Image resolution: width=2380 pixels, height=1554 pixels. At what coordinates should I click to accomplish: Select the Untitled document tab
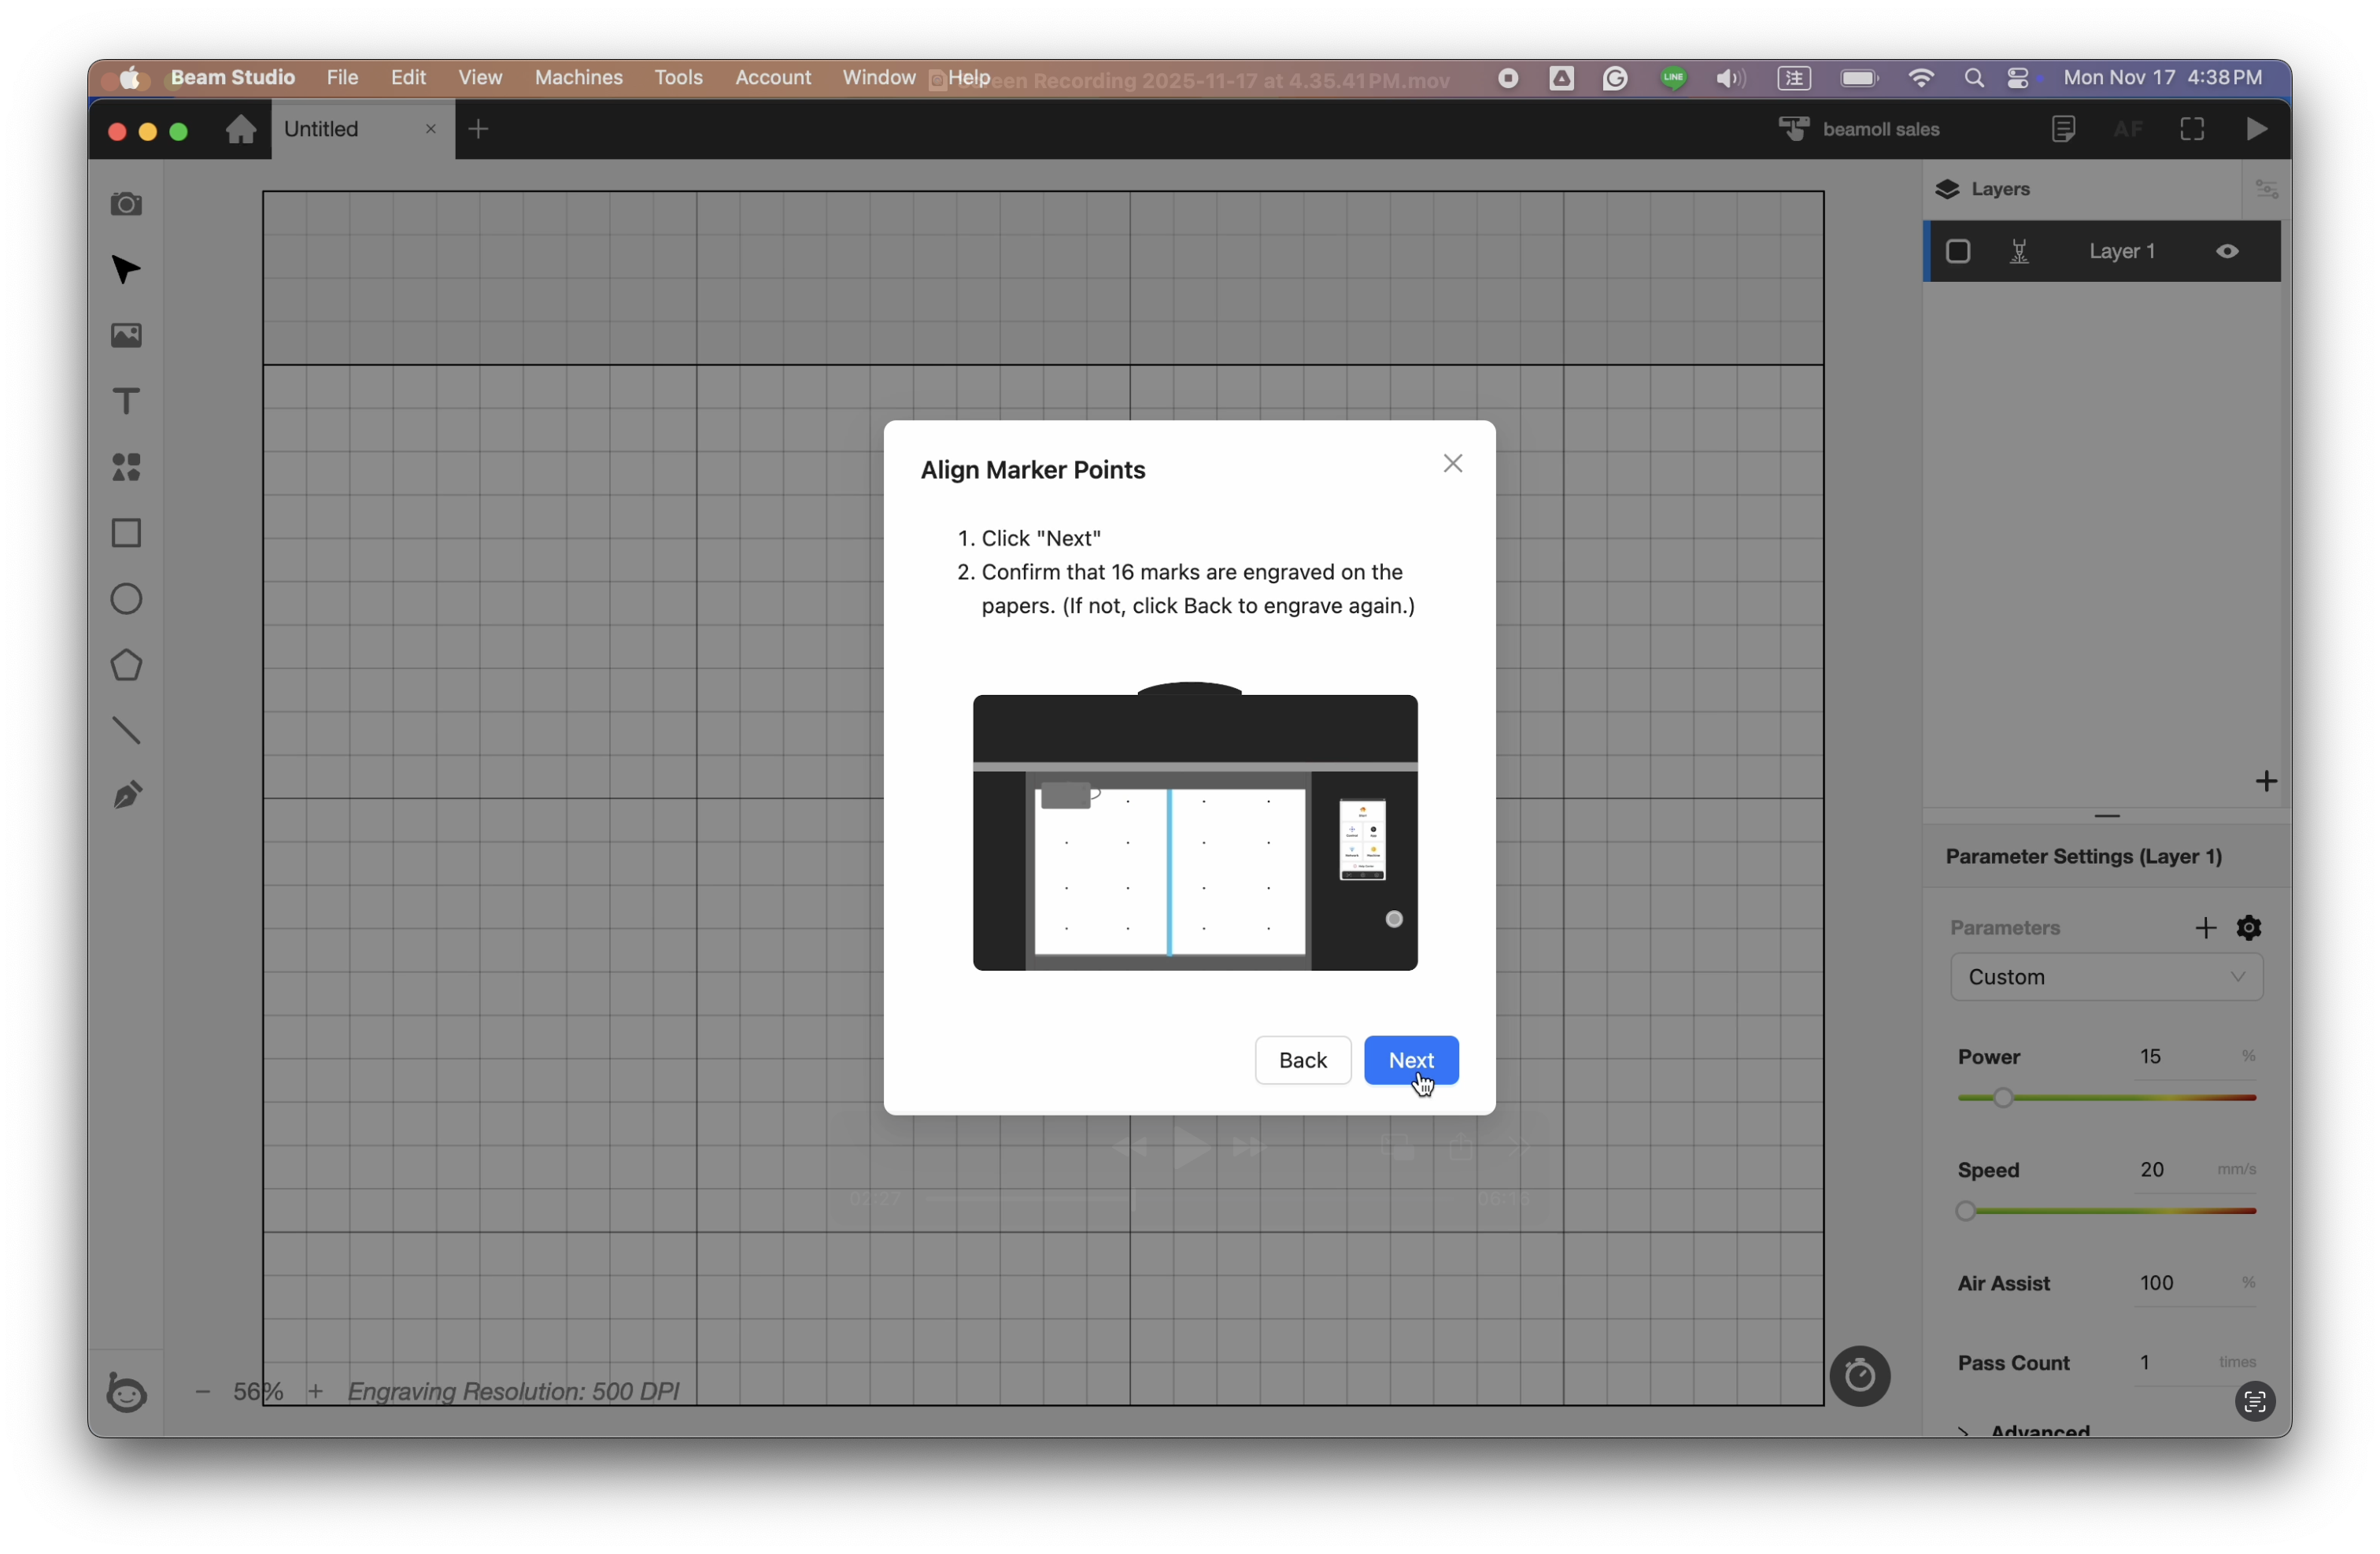click(x=363, y=129)
